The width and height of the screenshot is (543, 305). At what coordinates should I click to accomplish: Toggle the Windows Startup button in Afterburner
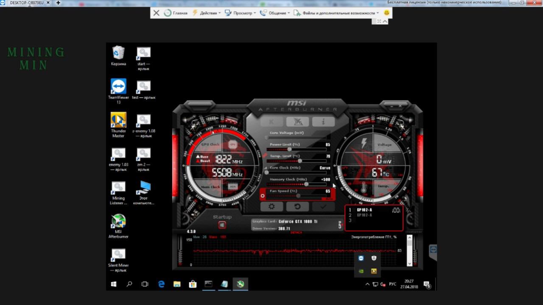coord(222,225)
